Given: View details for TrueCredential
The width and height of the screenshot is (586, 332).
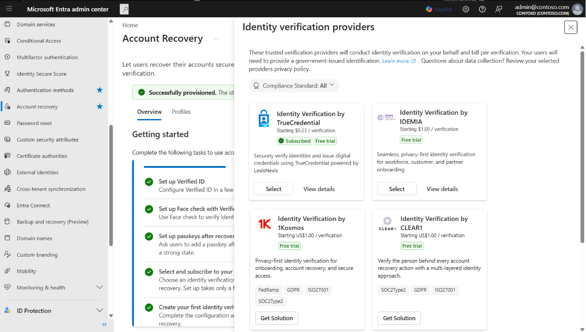Looking at the screenshot, I should (319, 189).
